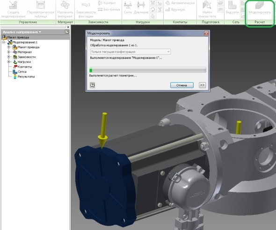Select the Давление load tool
Image resolution: width=276 pixels, height=230 pixels.
point(141,7)
